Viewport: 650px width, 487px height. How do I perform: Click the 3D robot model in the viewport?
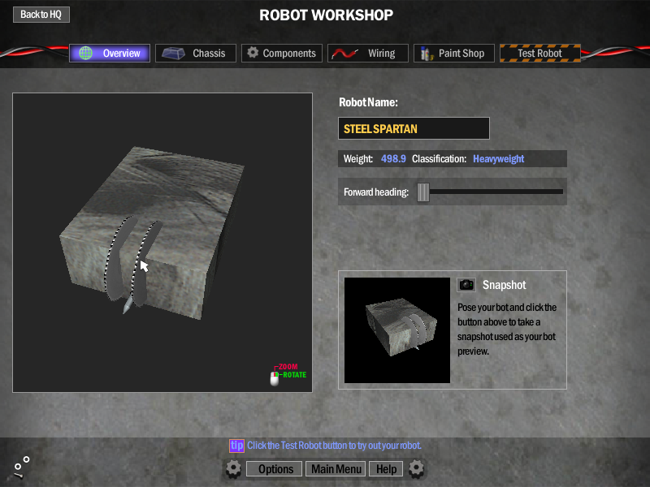pyautogui.click(x=153, y=232)
